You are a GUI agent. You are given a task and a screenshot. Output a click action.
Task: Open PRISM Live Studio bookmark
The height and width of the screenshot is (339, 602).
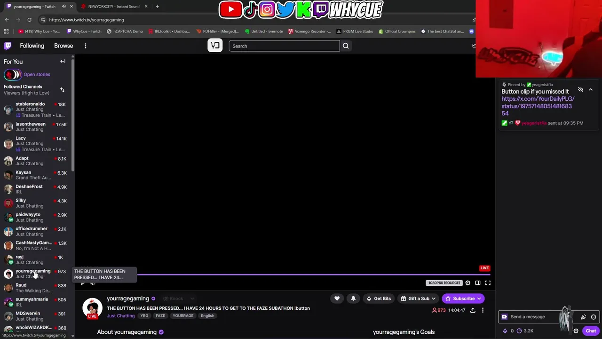[355, 32]
